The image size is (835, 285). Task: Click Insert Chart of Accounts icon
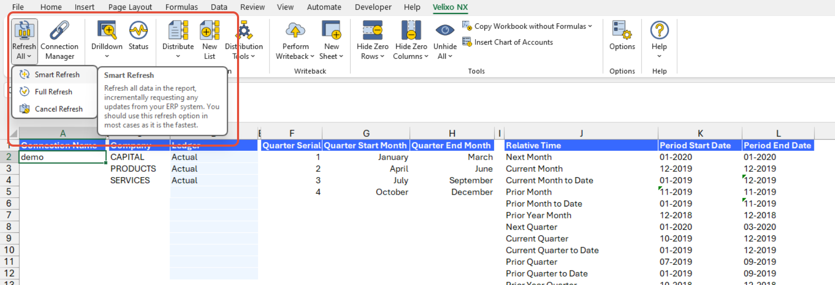(x=467, y=42)
